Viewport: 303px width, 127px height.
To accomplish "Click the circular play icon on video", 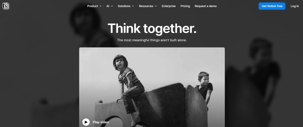I will click(x=86, y=122).
